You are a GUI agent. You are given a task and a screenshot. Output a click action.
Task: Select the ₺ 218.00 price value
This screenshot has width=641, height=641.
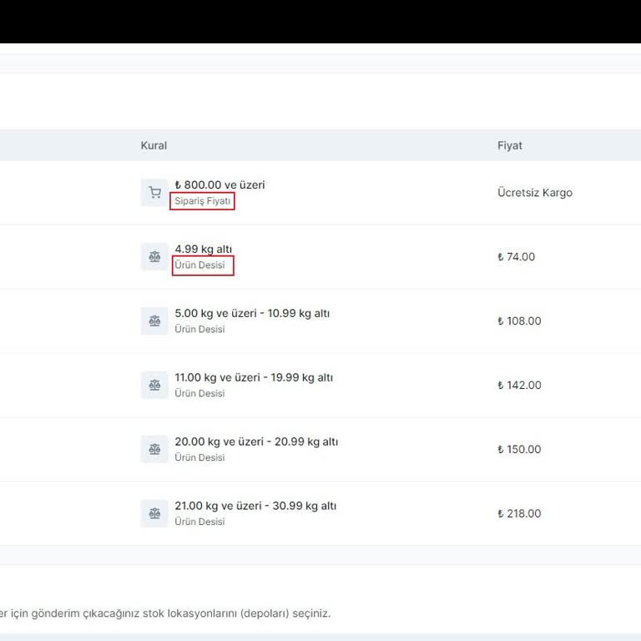point(519,513)
